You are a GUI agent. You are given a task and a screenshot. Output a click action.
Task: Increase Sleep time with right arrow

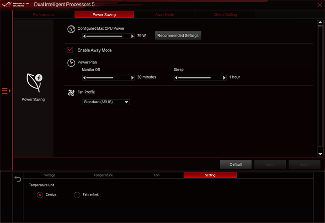(x=224, y=78)
